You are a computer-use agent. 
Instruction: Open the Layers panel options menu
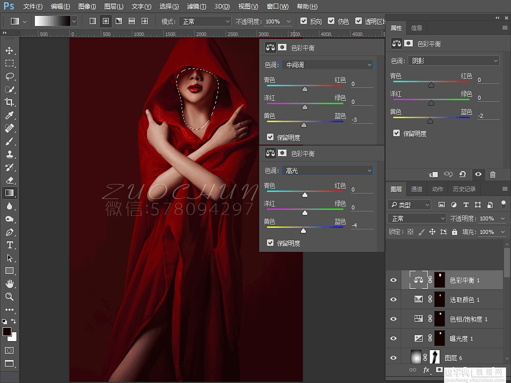point(505,189)
